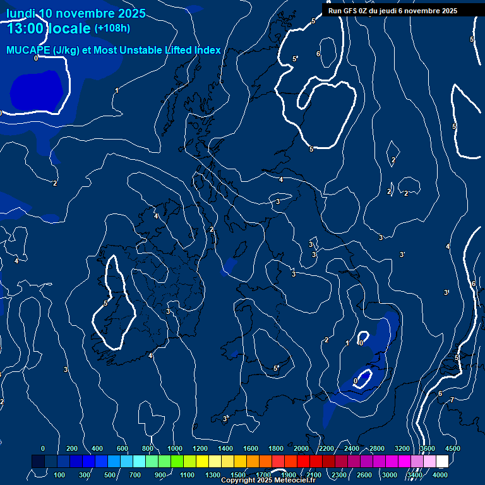Click the '3200' legend value
The width and height of the screenshot is (485, 485).
(402, 448)
